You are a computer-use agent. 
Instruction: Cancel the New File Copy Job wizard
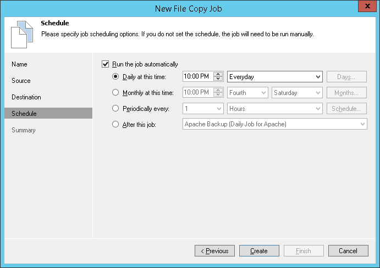348,251
